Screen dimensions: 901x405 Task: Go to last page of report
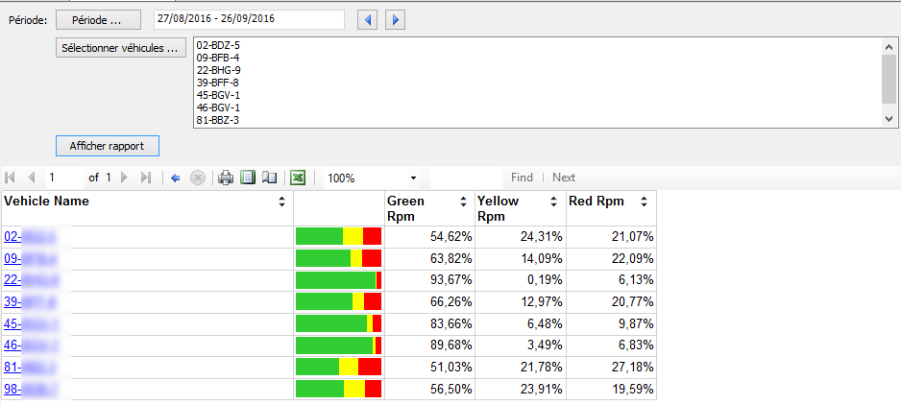146,178
